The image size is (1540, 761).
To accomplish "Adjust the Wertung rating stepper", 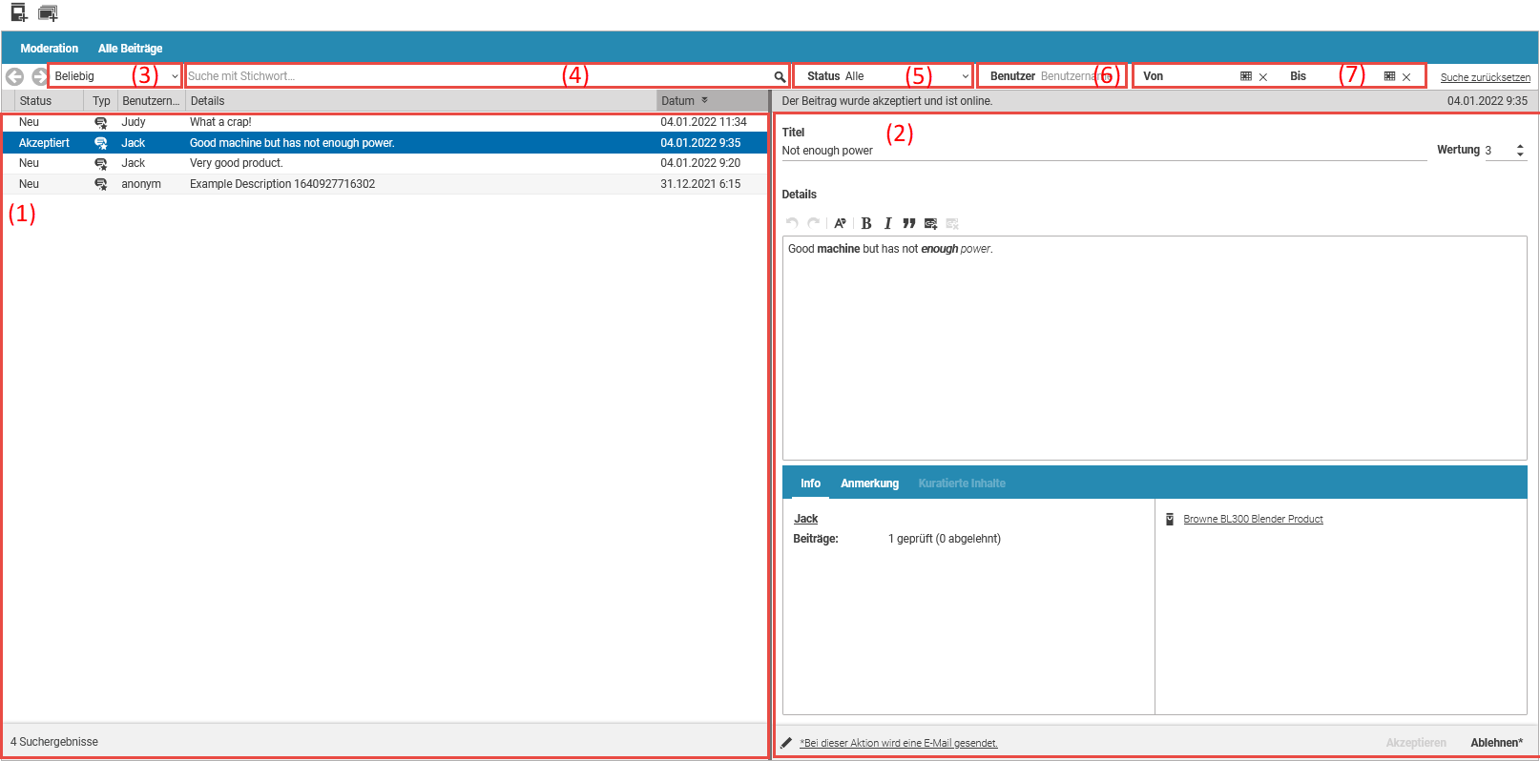I will pos(1520,151).
